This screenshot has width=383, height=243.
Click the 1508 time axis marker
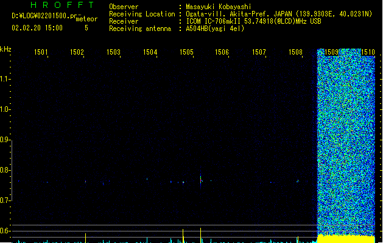295,52
